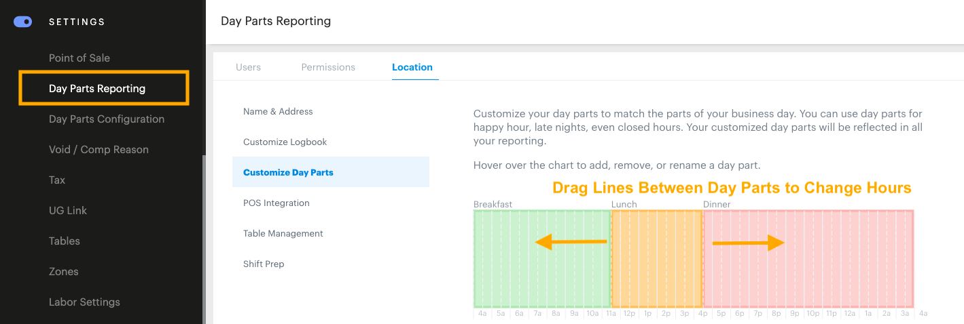The image size is (964, 324).
Task: Go to Tax settings
Action: (57, 180)
